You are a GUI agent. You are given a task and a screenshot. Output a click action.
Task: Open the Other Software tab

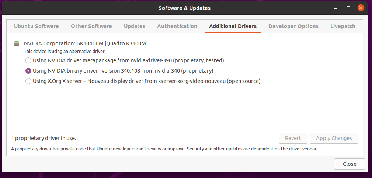coord(91,26)
